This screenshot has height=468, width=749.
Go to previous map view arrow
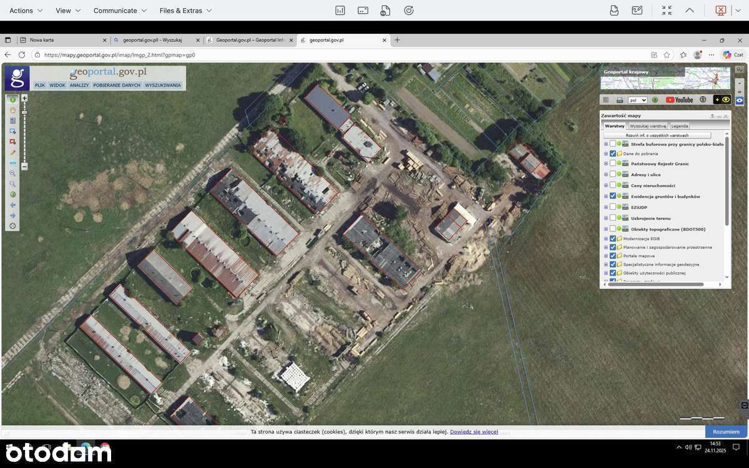pyautogui.click(x=12, y=205)
